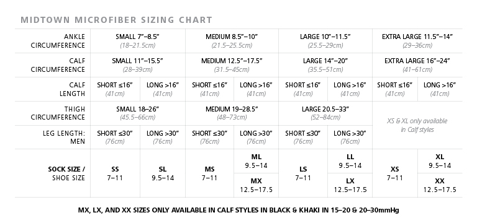Choose the MX 12.5–17.5 sock size

point(256,185)
